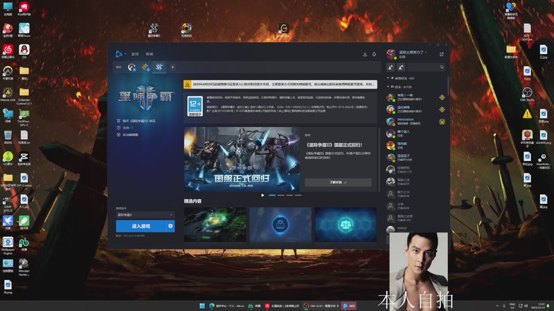The image size is (554, 311).
Task: Open the game version dropdown
Action: [x=145, y=215]
